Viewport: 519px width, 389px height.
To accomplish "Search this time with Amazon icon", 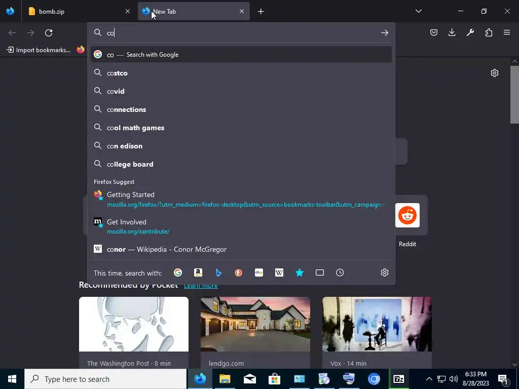I will 198,273.
